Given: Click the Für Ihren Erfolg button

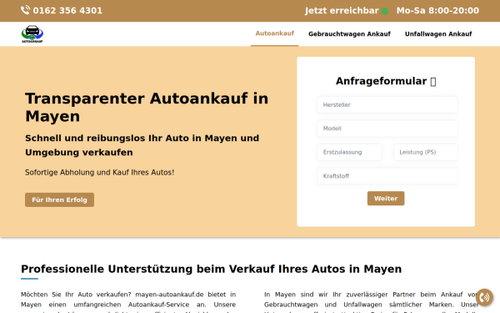Looking at the screenshot, I should pyautogui.click(x=60, y=199).
